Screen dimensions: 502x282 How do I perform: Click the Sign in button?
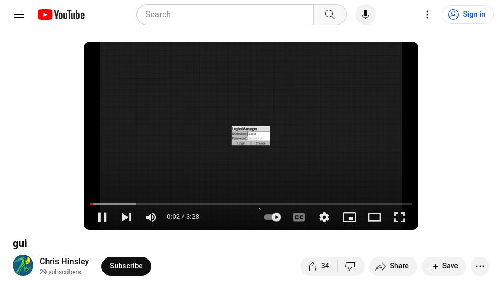467,15
